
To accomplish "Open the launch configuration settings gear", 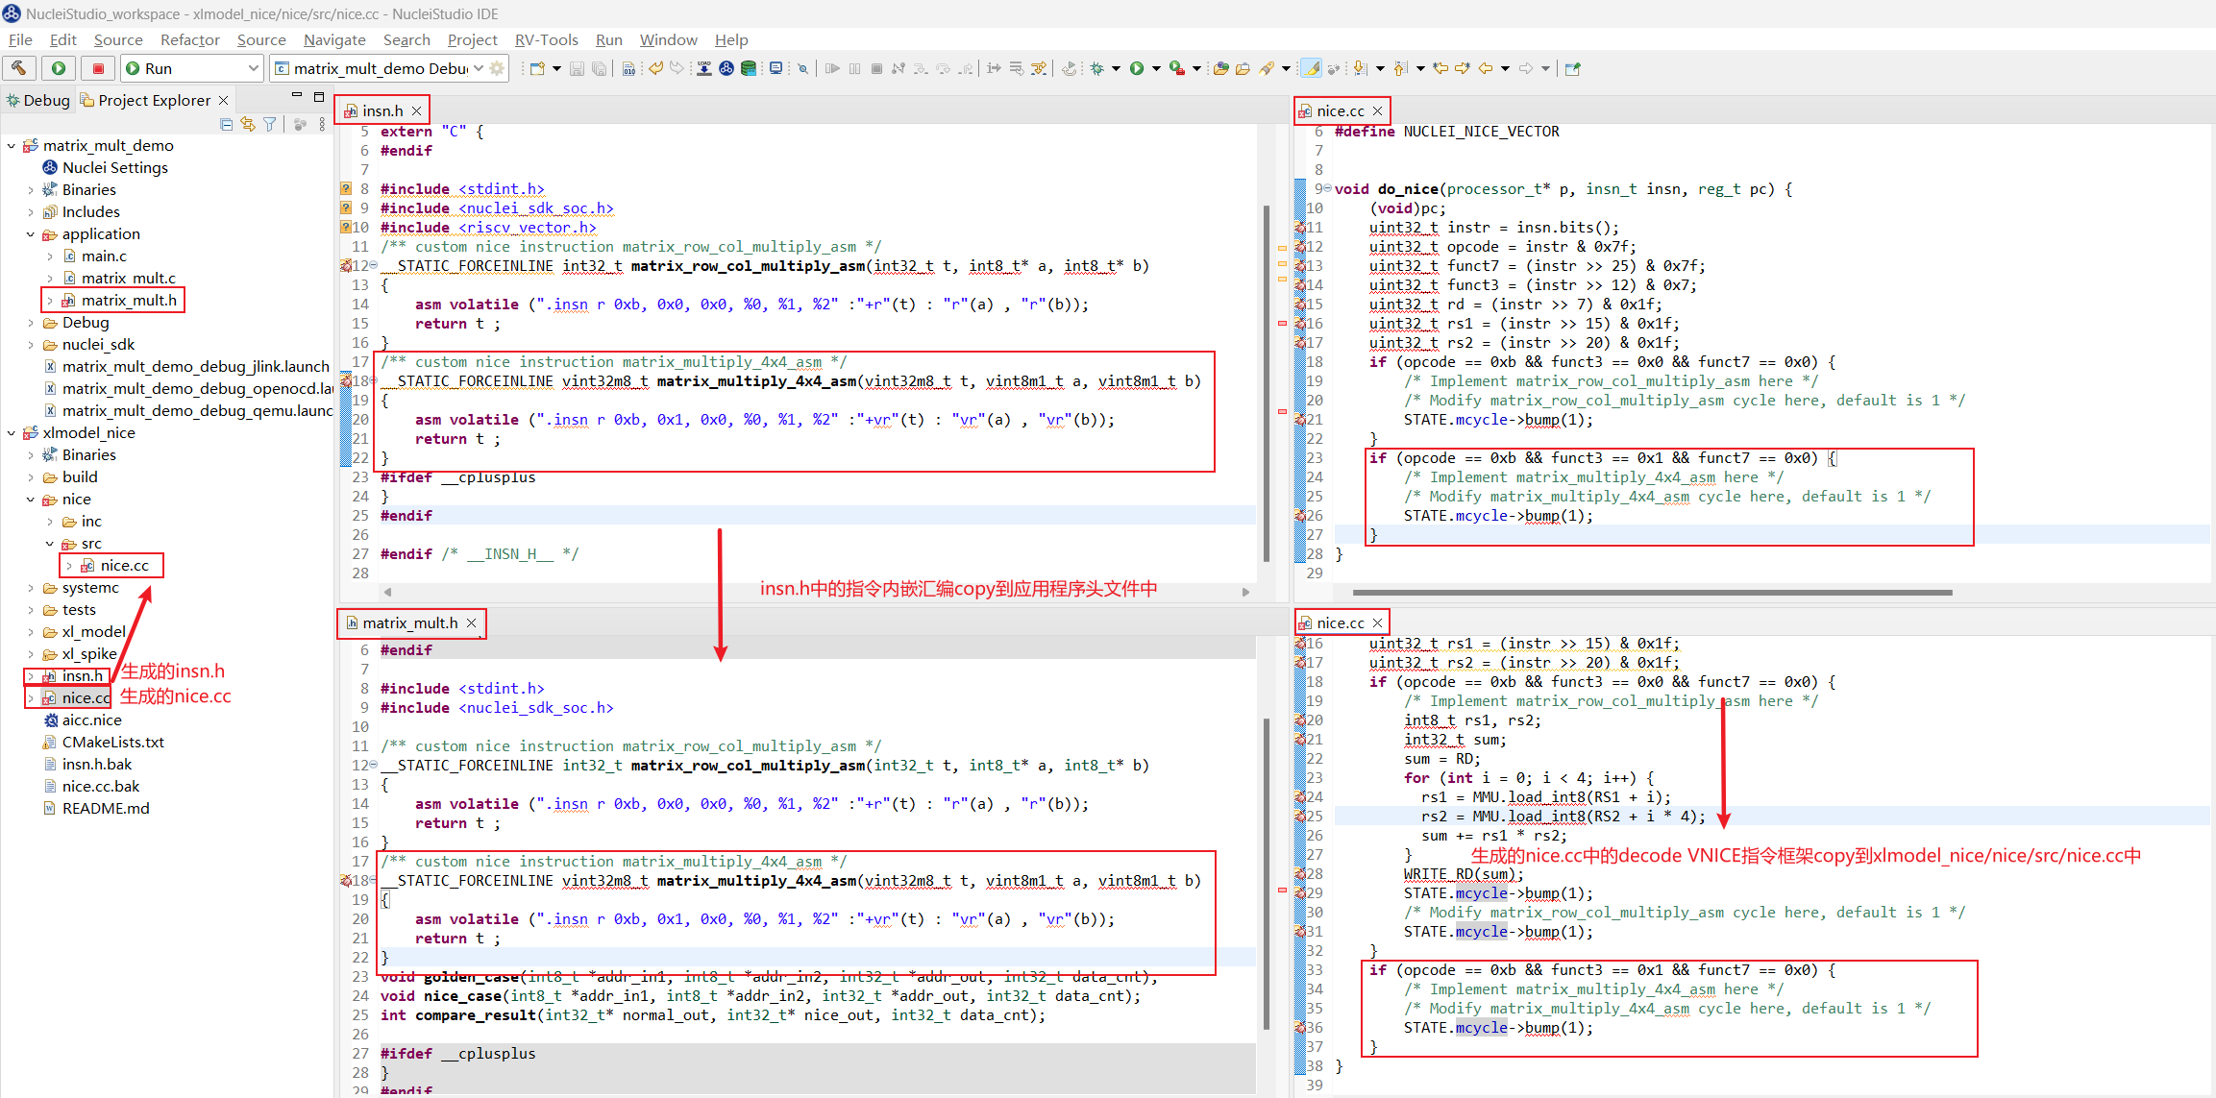I will point(497,68).
